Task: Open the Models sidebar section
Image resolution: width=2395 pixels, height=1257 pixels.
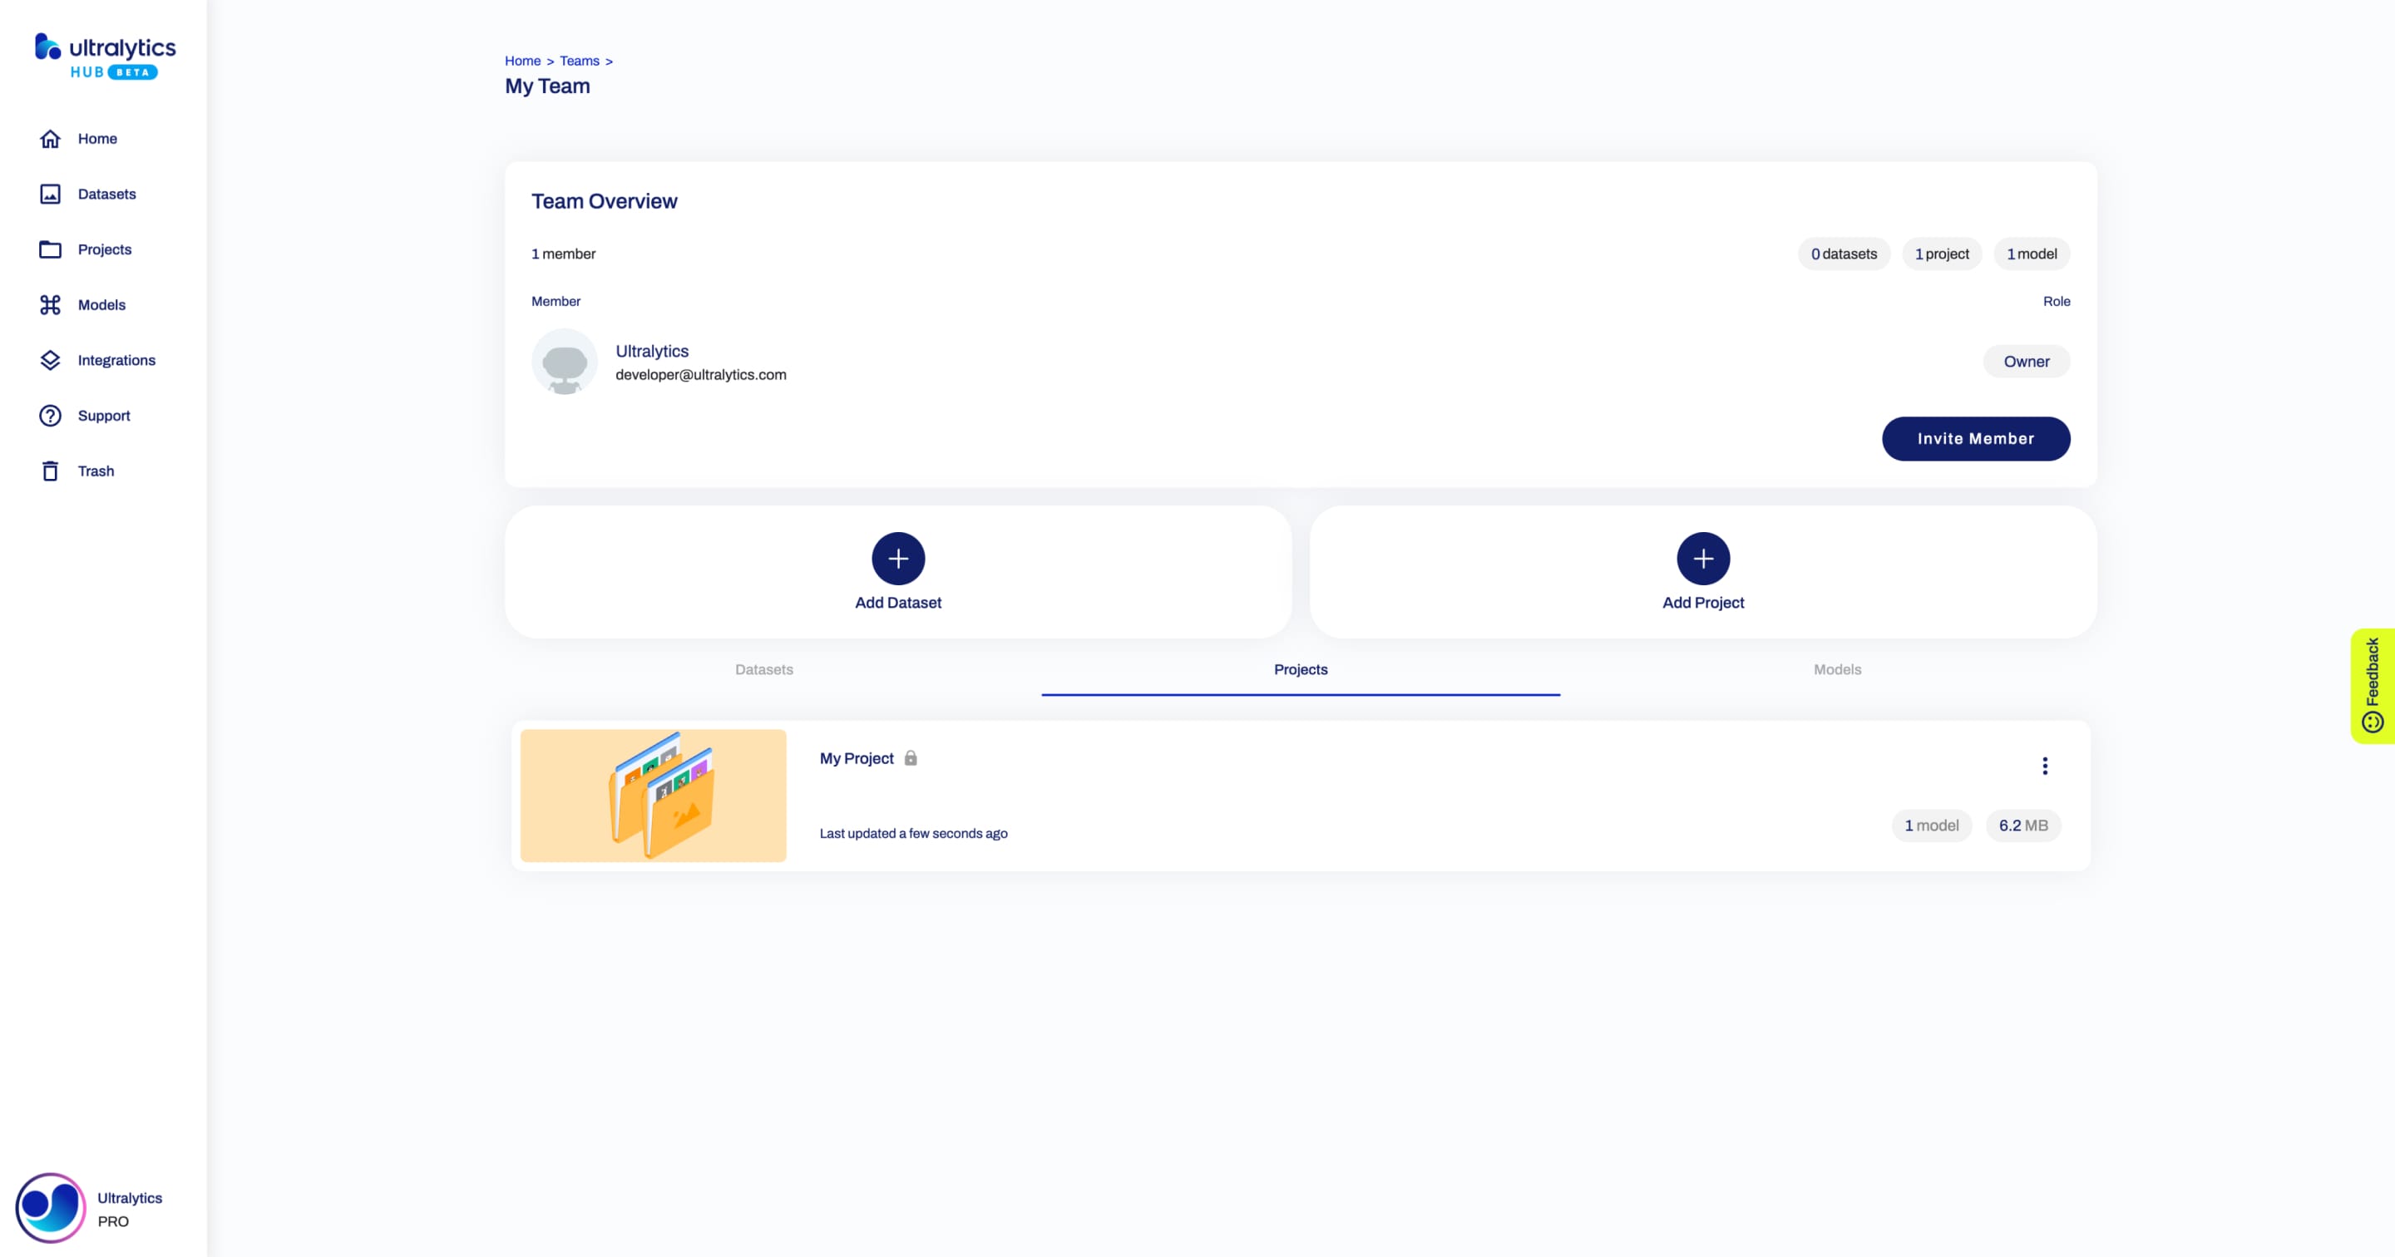Action: point(100,304)
